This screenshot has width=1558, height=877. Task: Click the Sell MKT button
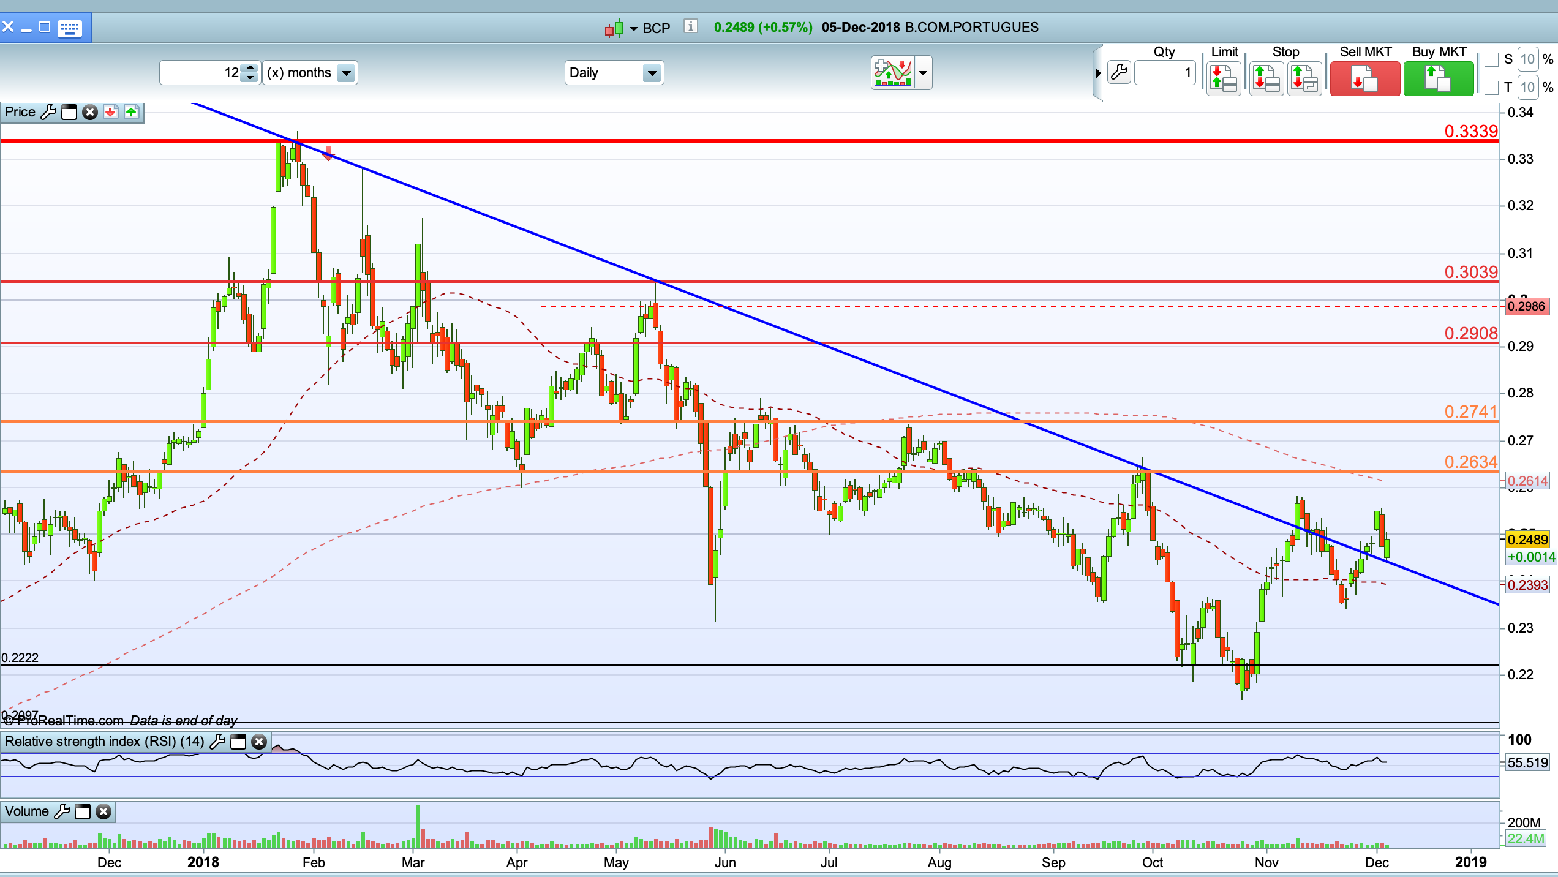click(1364, 79)
